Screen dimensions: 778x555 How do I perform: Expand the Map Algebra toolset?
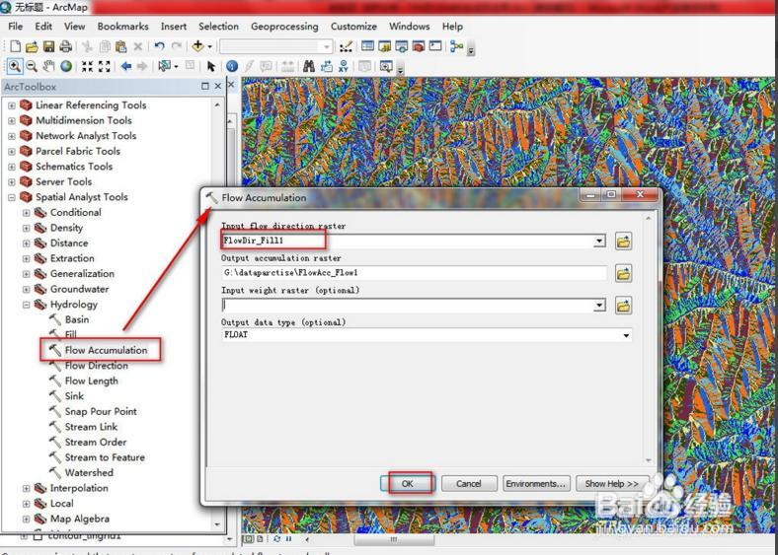(27, 519)
